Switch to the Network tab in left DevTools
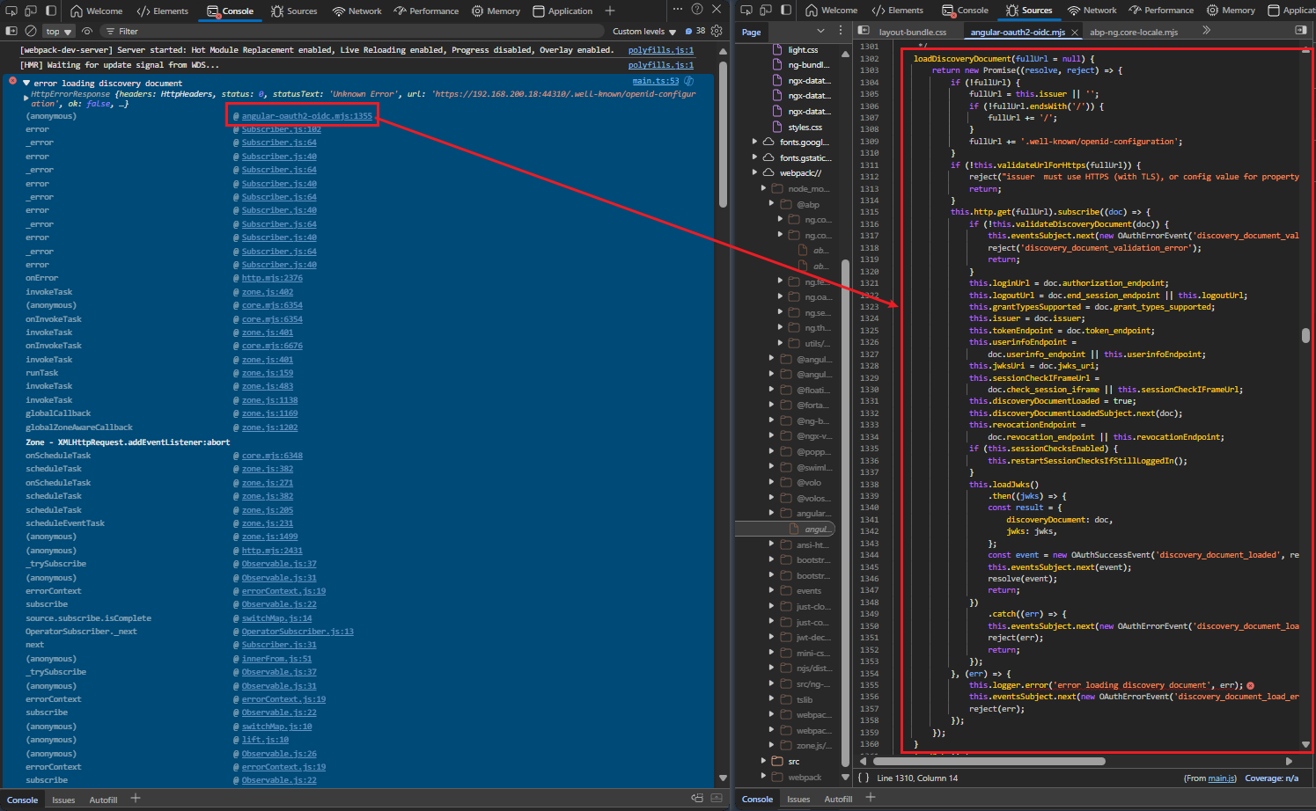 pyautogui.click(x=357, y=11)
